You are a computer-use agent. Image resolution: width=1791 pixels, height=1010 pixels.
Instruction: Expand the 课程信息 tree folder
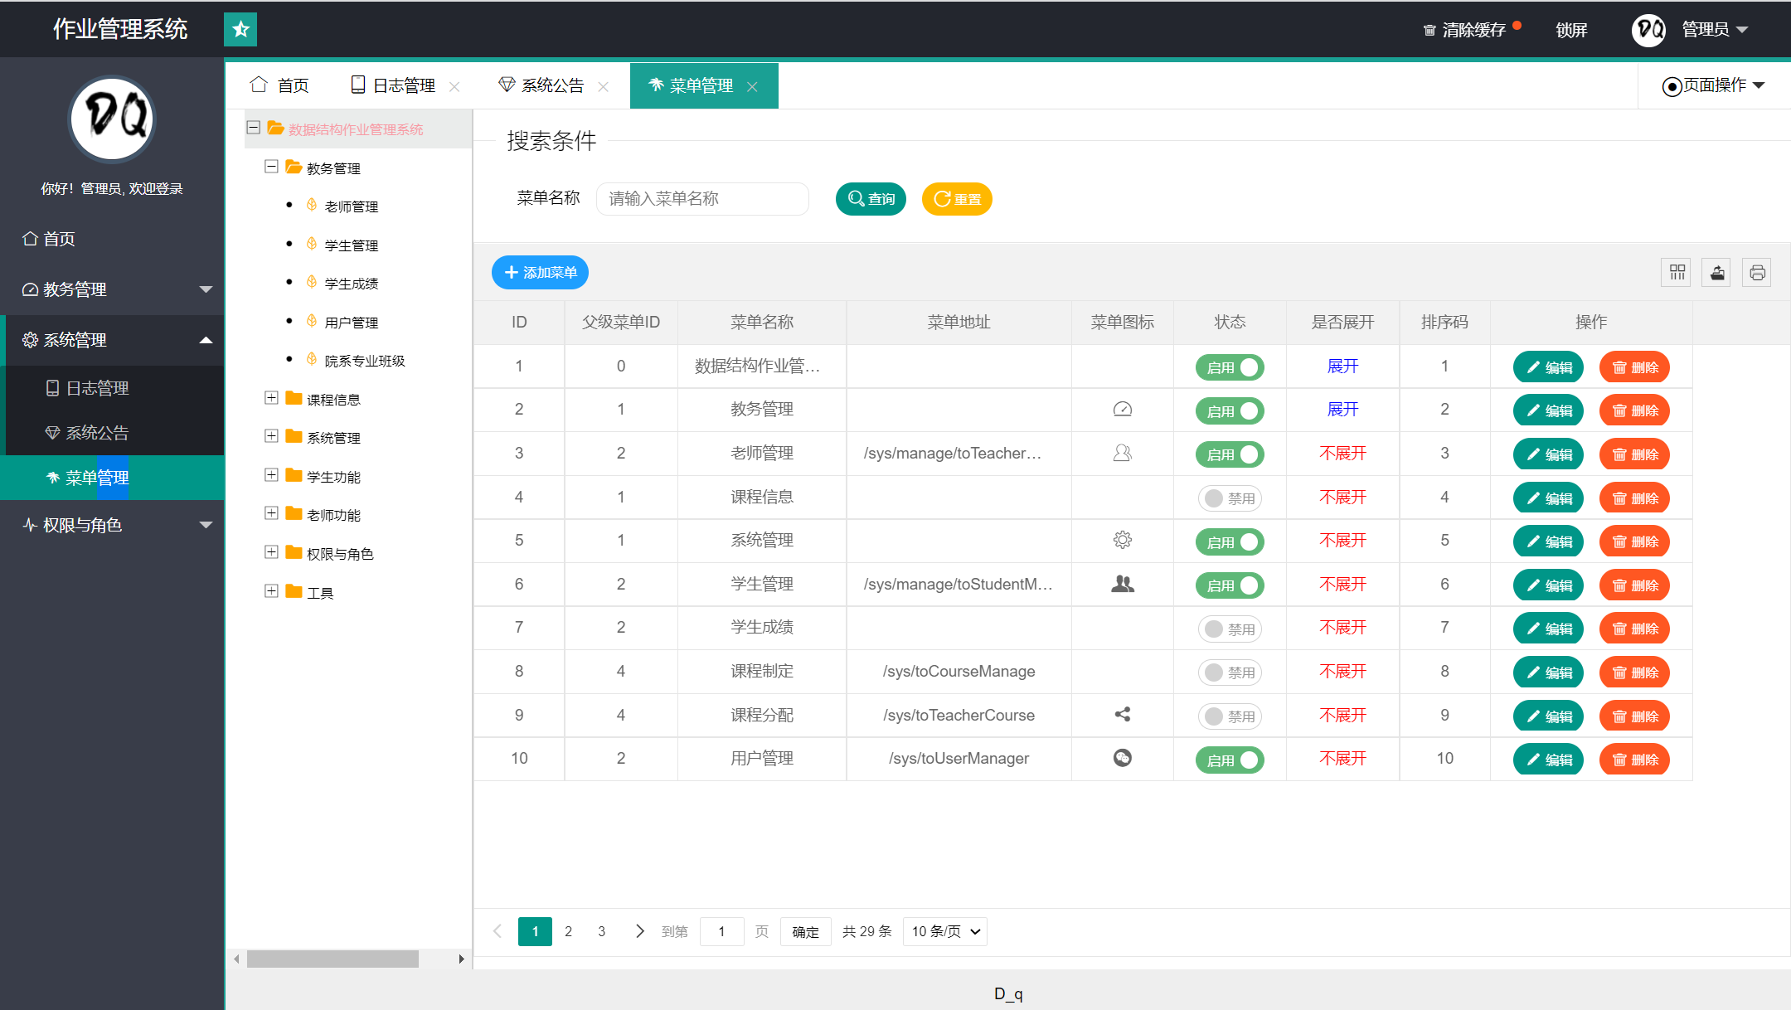tap(271, 398)
